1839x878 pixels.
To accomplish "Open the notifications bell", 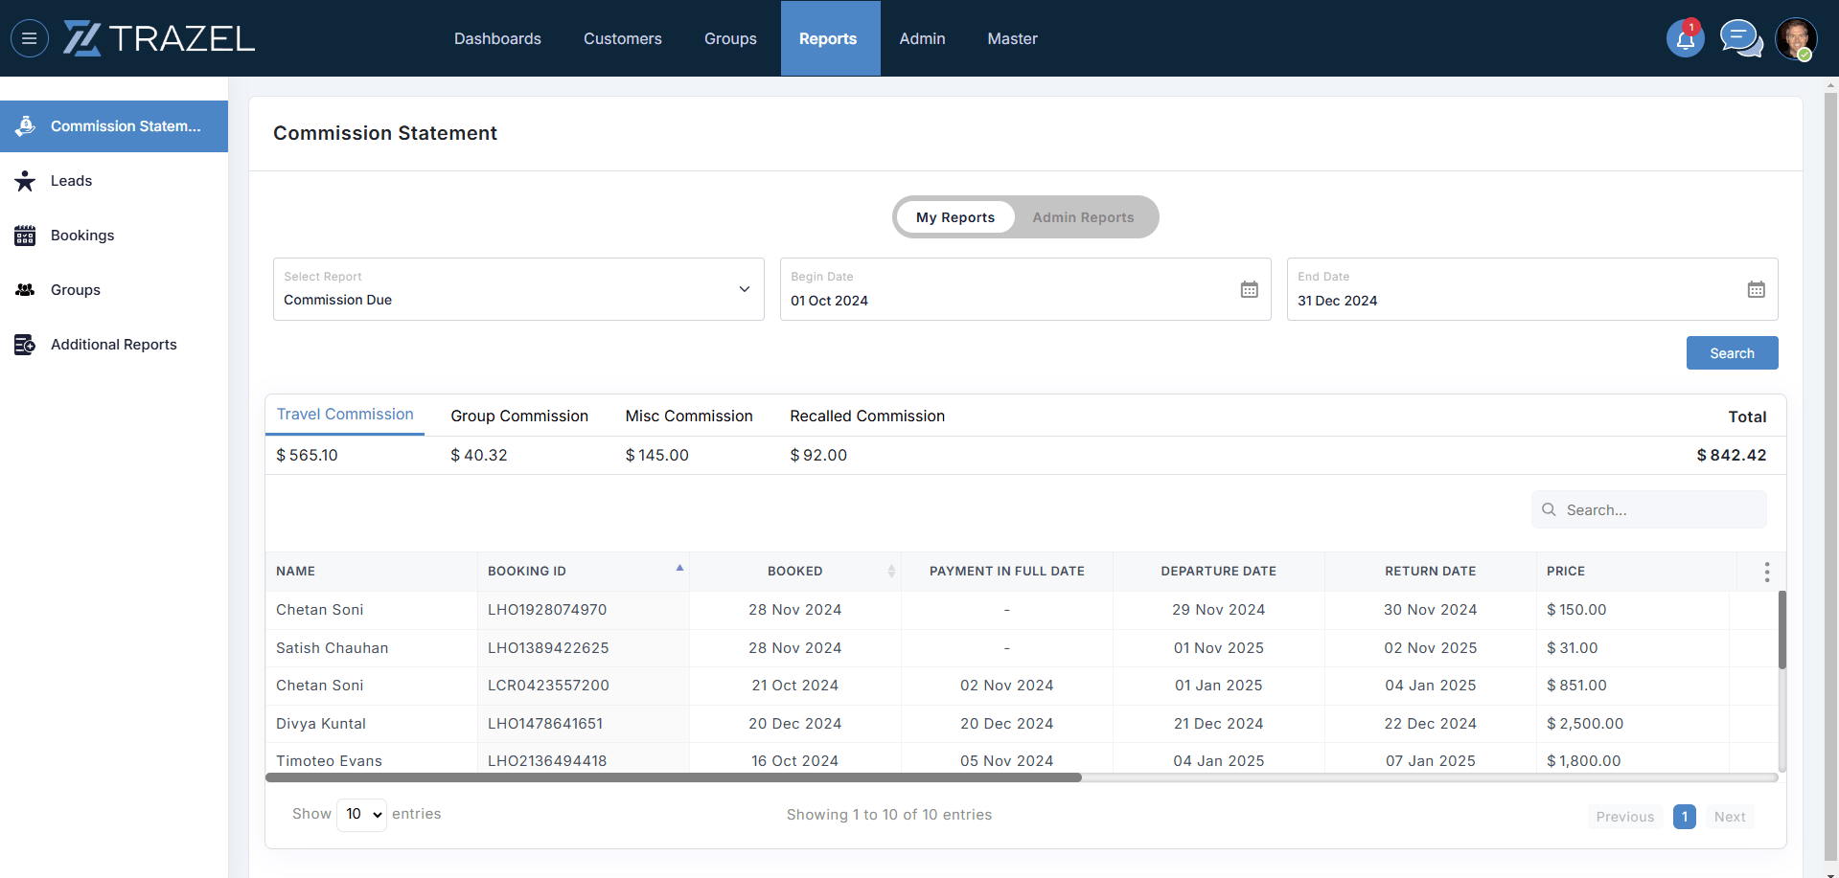I will pos(1685,39).
